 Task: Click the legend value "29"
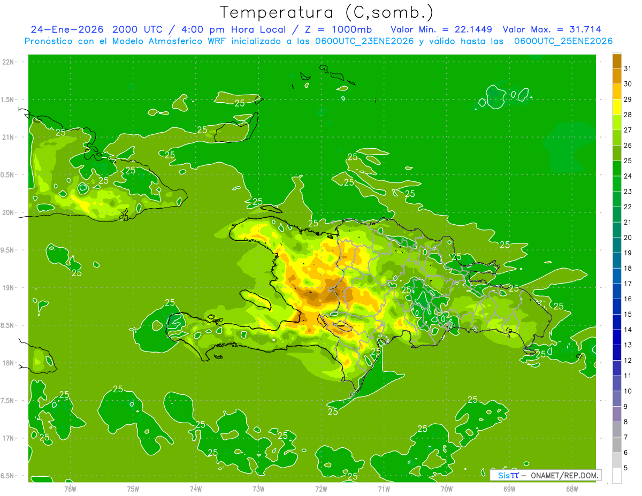pyautogui.click(x=628, y=99)
